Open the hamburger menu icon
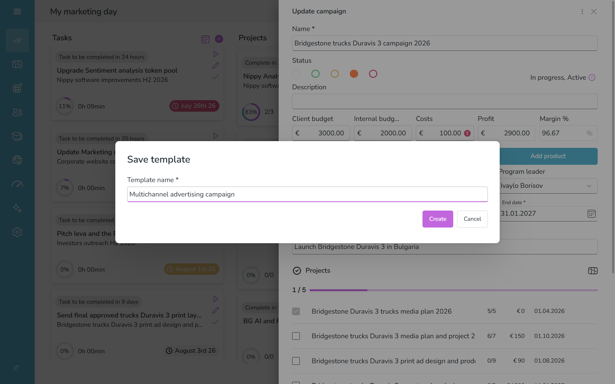Screen dimensions: 615x384 (17, 12)
